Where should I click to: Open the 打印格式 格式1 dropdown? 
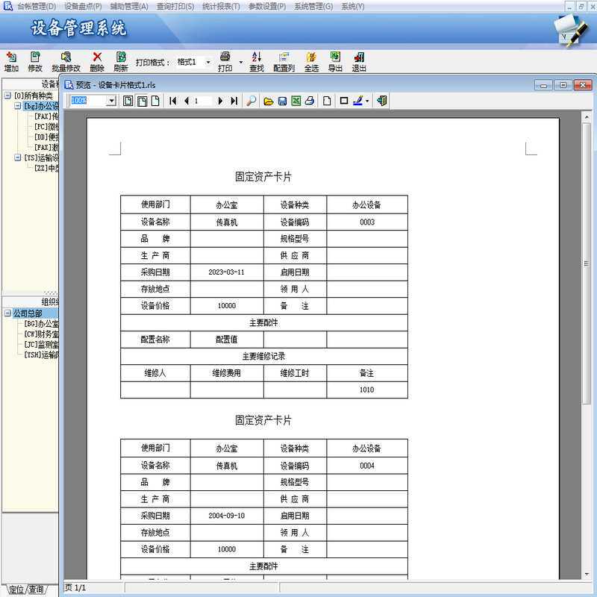pos(208,62)
